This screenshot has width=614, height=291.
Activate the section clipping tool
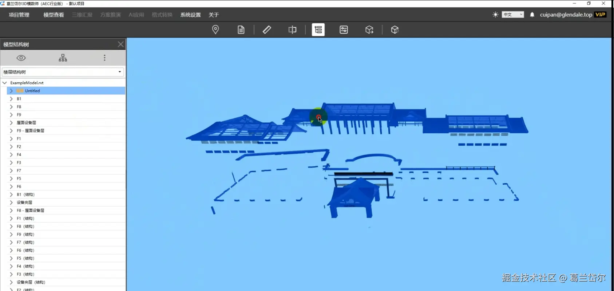(292, 30)
